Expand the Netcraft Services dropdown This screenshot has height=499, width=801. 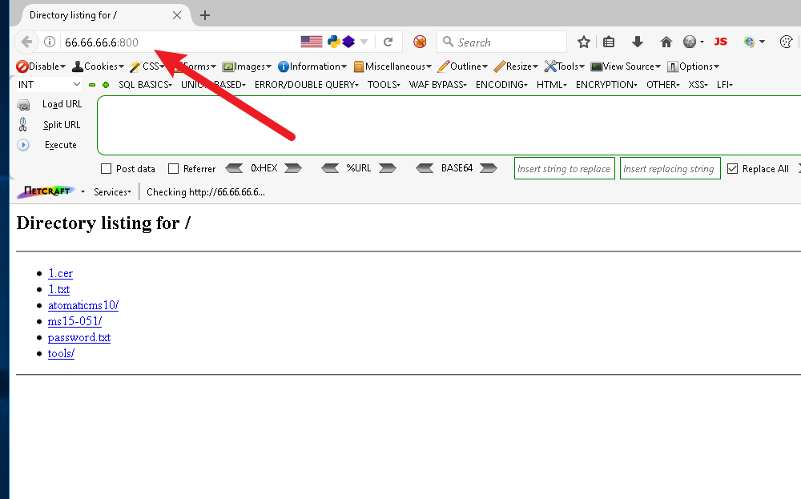tap(112, 192)
